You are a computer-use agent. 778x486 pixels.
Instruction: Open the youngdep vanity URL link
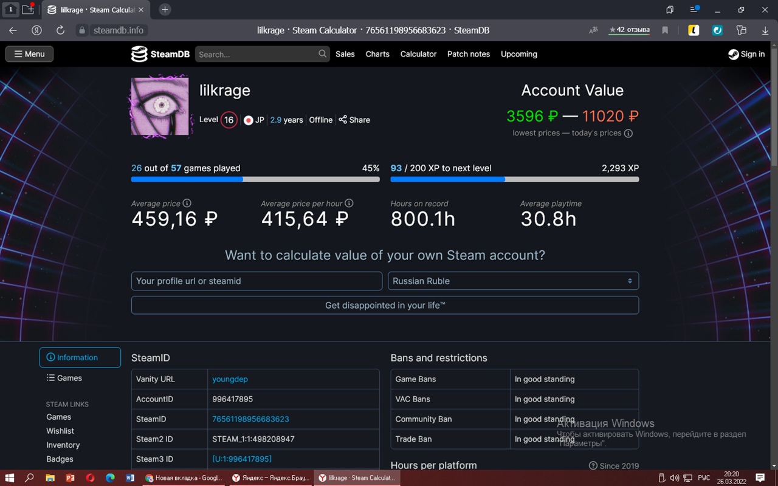[x=230, y=379]
